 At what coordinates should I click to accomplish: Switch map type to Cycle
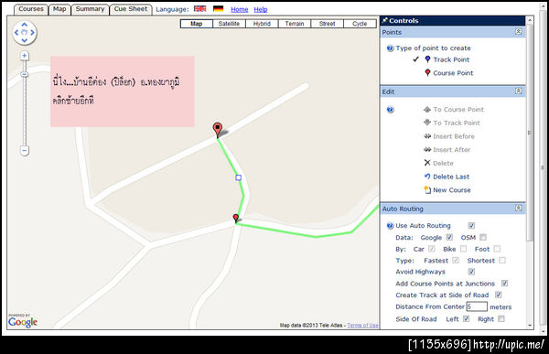coord(360,24)
